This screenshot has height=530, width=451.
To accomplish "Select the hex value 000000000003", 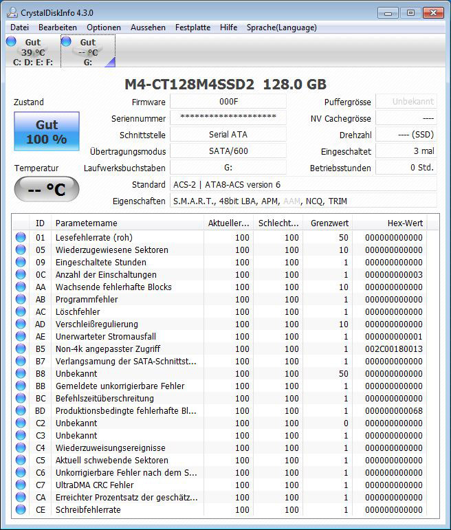I will pyautogui.click(x=394, y=274).
